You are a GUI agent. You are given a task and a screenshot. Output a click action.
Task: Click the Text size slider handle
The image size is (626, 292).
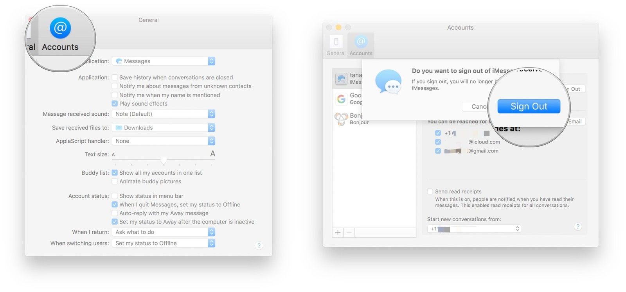[164, 160]
